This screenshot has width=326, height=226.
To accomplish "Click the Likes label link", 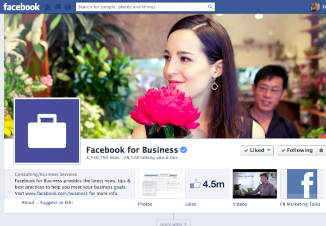I will point(191,204).
